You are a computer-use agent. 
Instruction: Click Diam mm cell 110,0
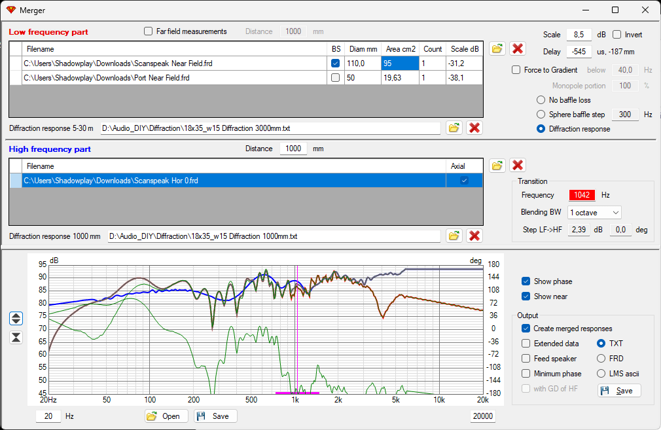(x=363, y=63)
